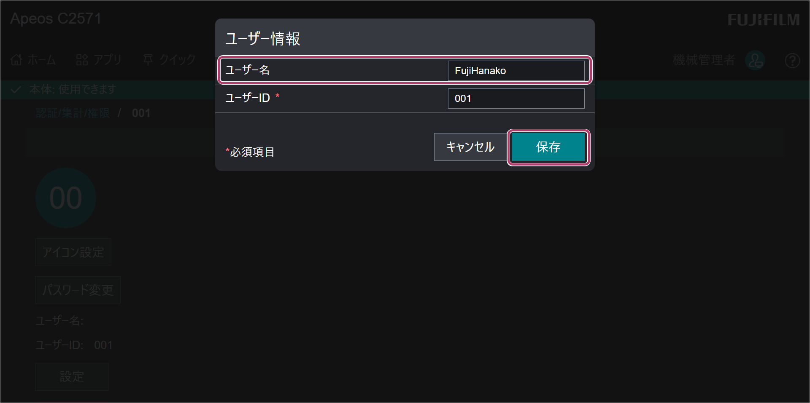Viewport: 810px width, 403px height.
Task: Click the user ID field showing 001
Action: pos(516,99)
